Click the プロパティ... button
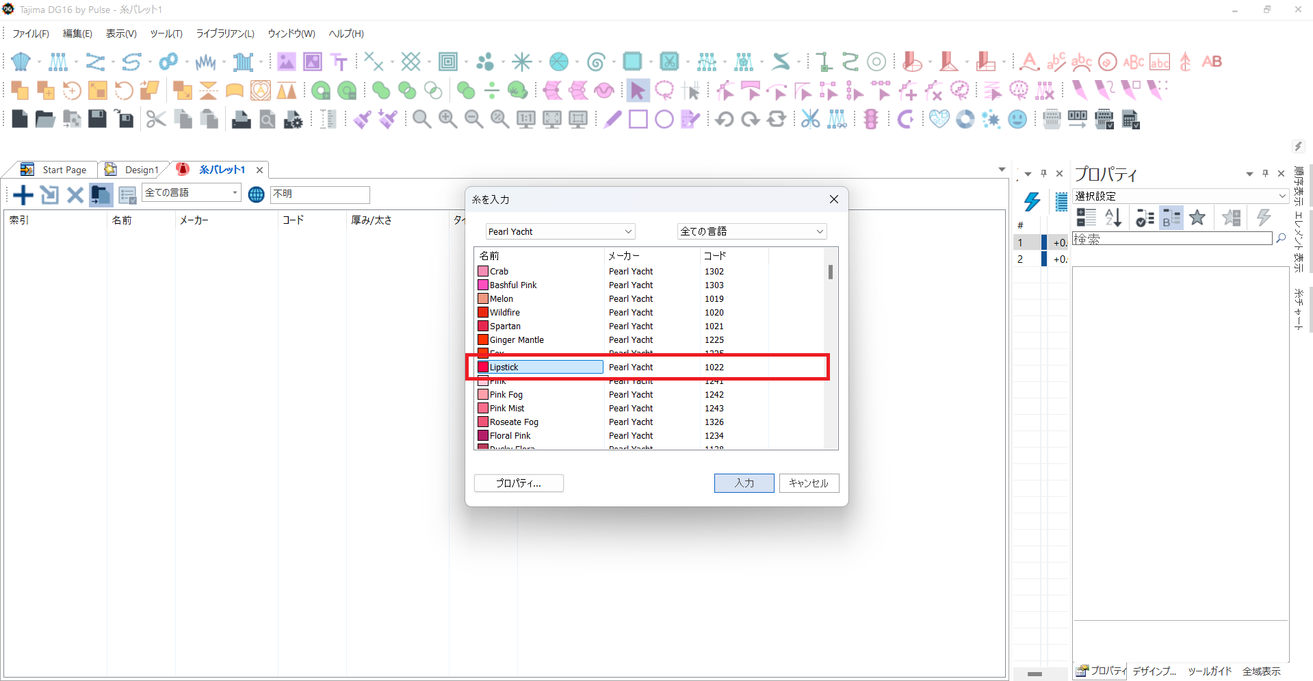The width and height of the screenshot is (1313, 681). 519,483
